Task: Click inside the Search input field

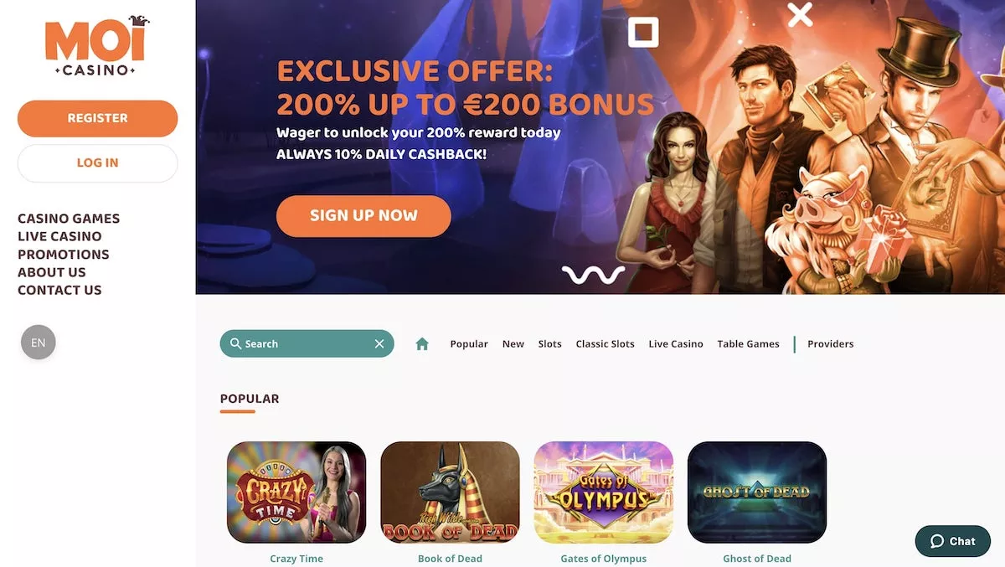Action: 307,344
